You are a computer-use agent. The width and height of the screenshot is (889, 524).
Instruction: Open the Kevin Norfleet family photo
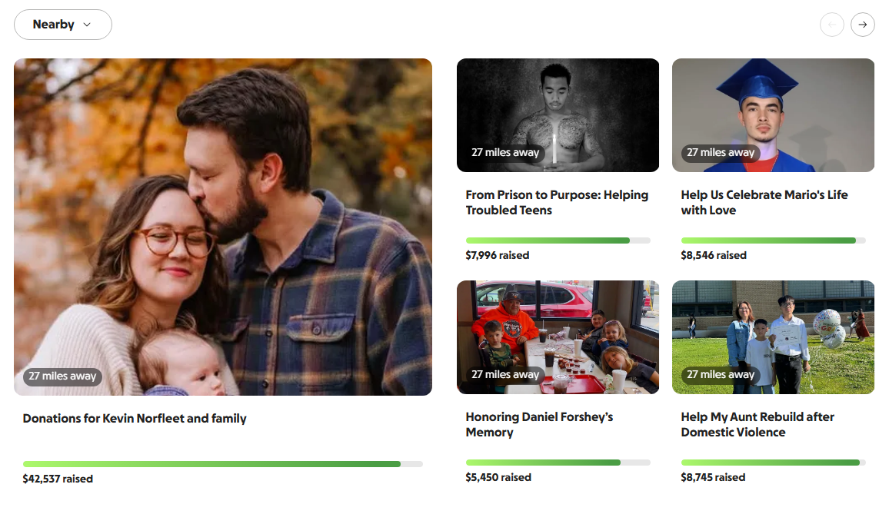coord(223,227)
